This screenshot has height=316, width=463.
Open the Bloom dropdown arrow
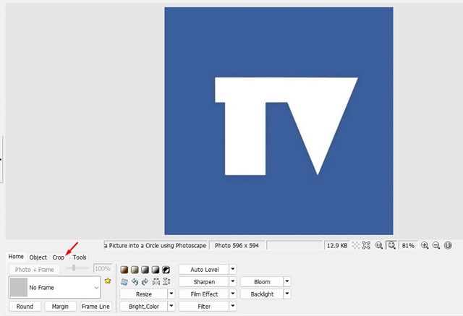(287, 281)
